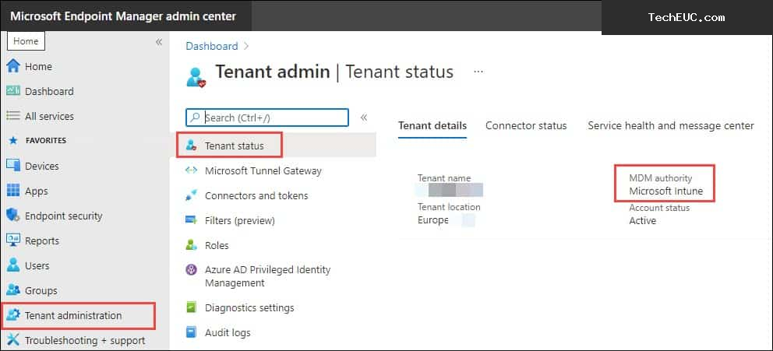Viewport: 773px width, 351px height.
Task: Click the Microsoft Endpoint Manager admin center title
Action: point(123,16)
